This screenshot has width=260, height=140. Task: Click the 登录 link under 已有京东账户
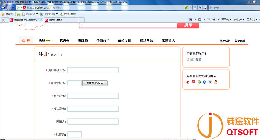click(198, 59)
